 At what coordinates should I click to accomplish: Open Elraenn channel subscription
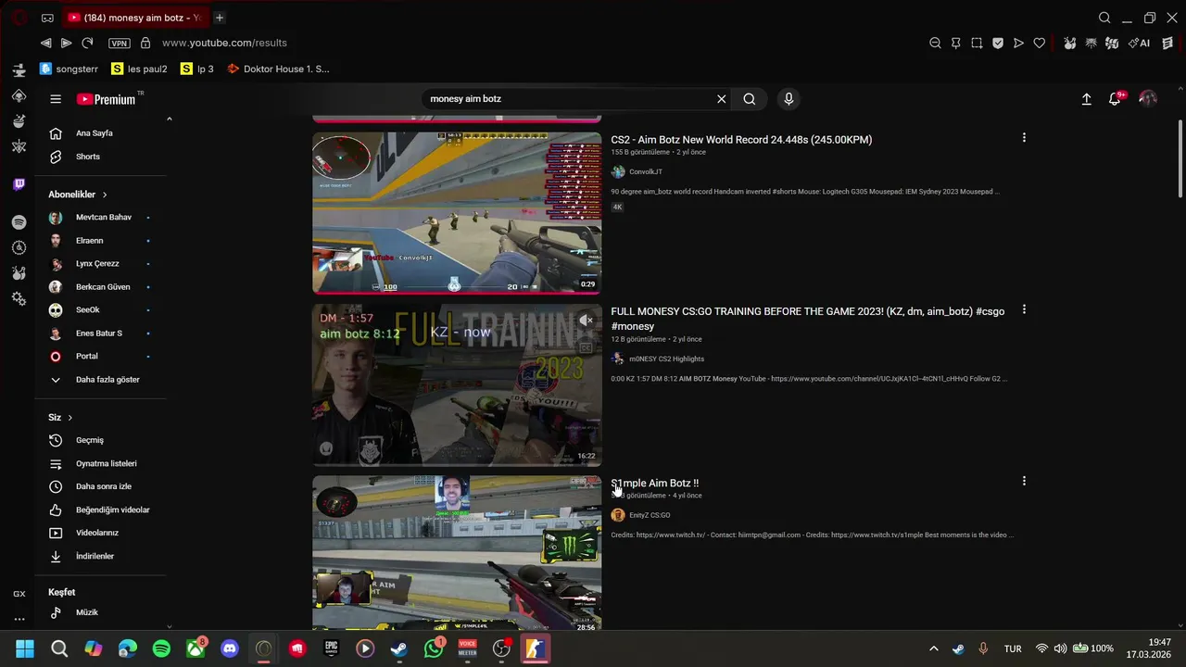[100, 241]
